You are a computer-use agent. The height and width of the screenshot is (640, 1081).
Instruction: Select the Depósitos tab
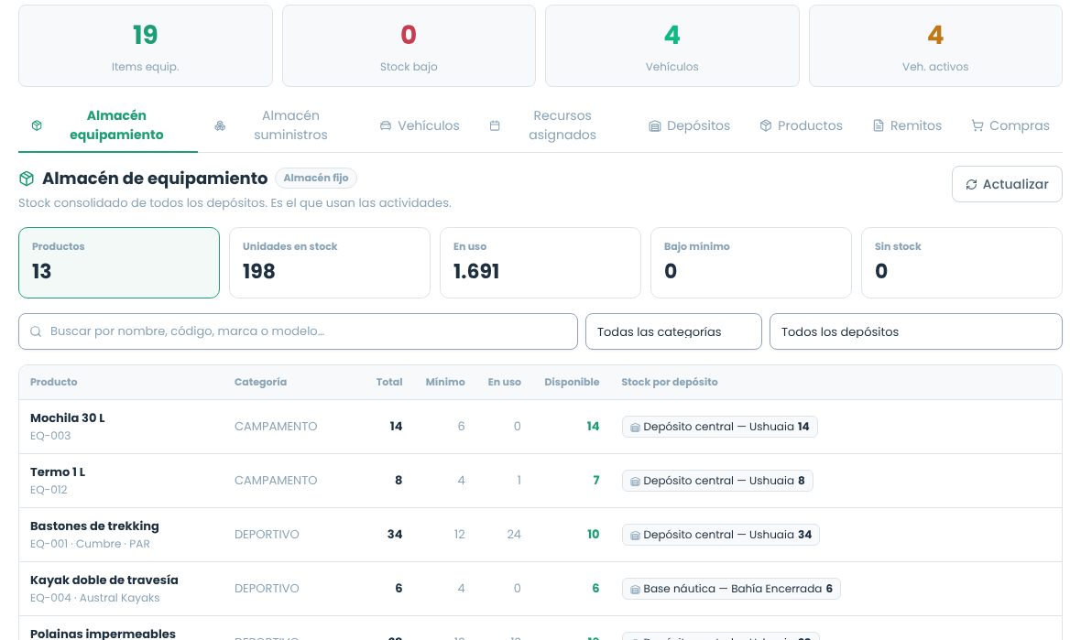tap(690, 125)
